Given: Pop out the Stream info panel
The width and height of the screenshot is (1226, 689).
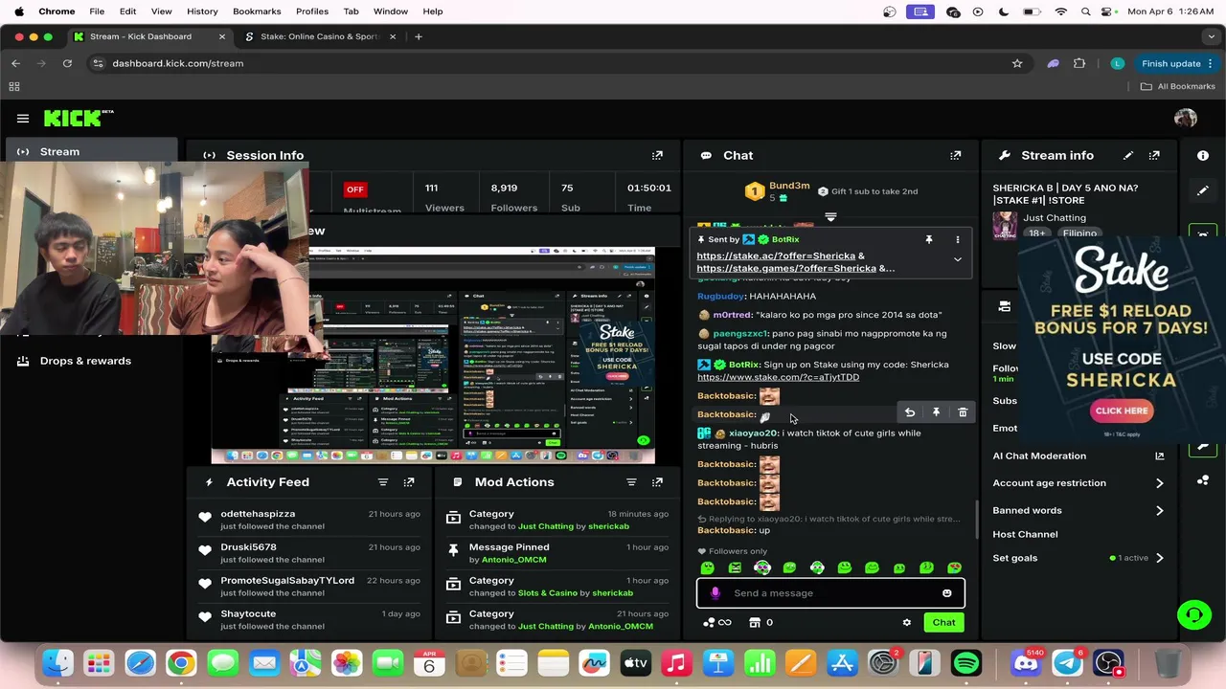Looking at the screenshot, I should pos(1154,155).
